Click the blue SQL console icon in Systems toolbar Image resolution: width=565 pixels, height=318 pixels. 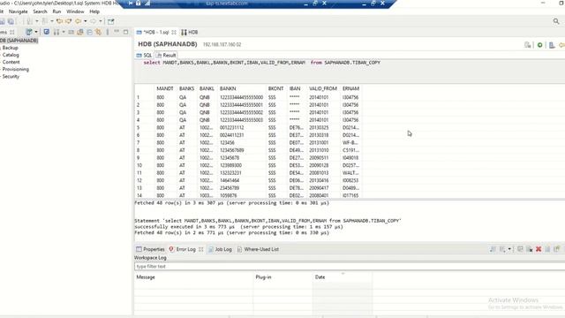[47, 32]
